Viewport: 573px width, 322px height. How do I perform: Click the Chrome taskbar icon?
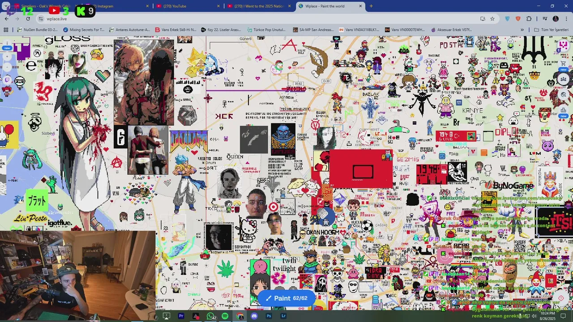tap(240, 316)
